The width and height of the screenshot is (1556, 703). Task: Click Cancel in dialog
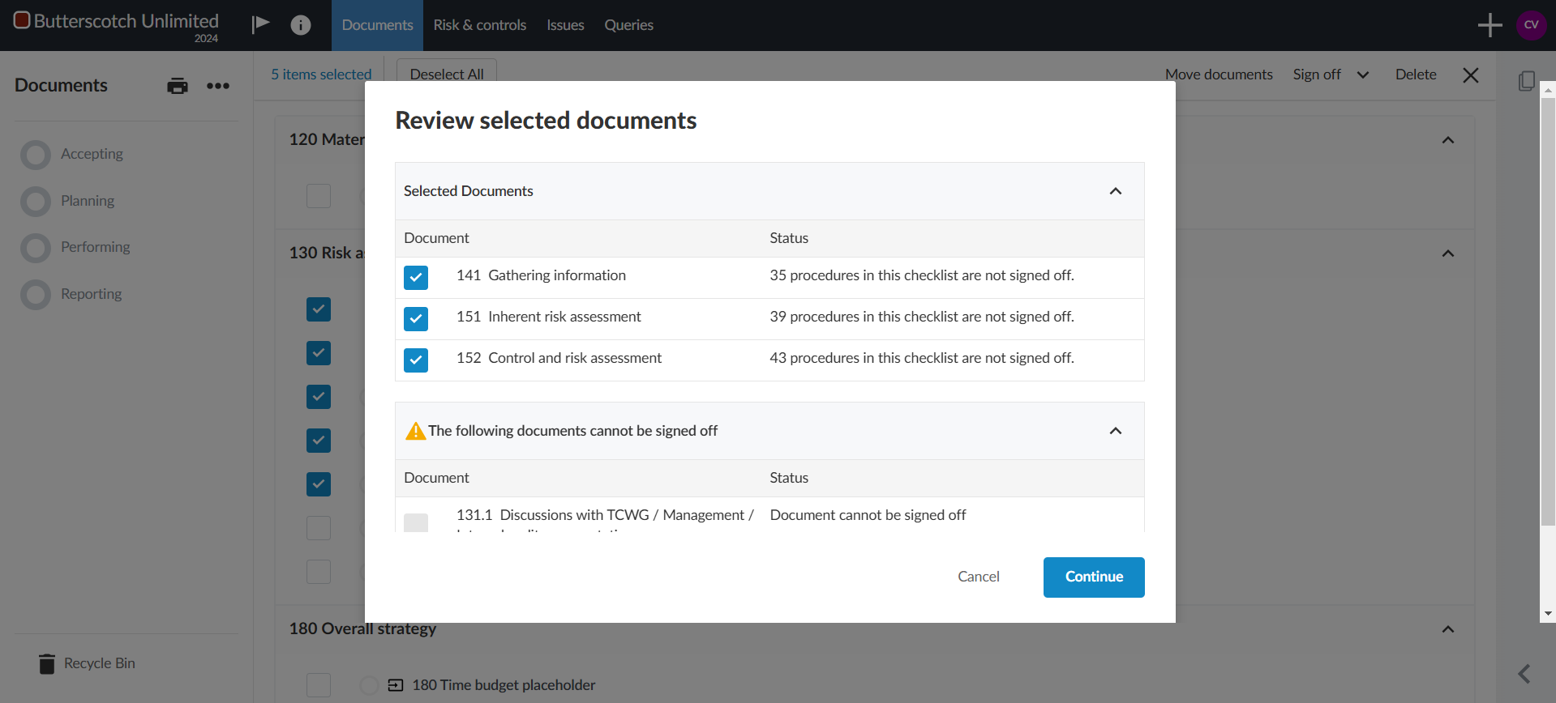pos(979,577)
